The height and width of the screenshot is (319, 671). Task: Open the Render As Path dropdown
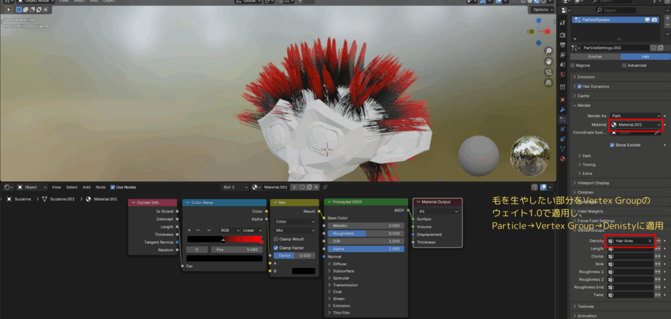(x=636, y=116)
